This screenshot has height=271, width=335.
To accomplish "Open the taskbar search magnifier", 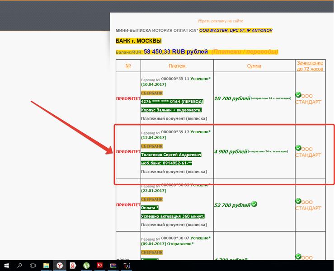I will click(x=19, y=266).
